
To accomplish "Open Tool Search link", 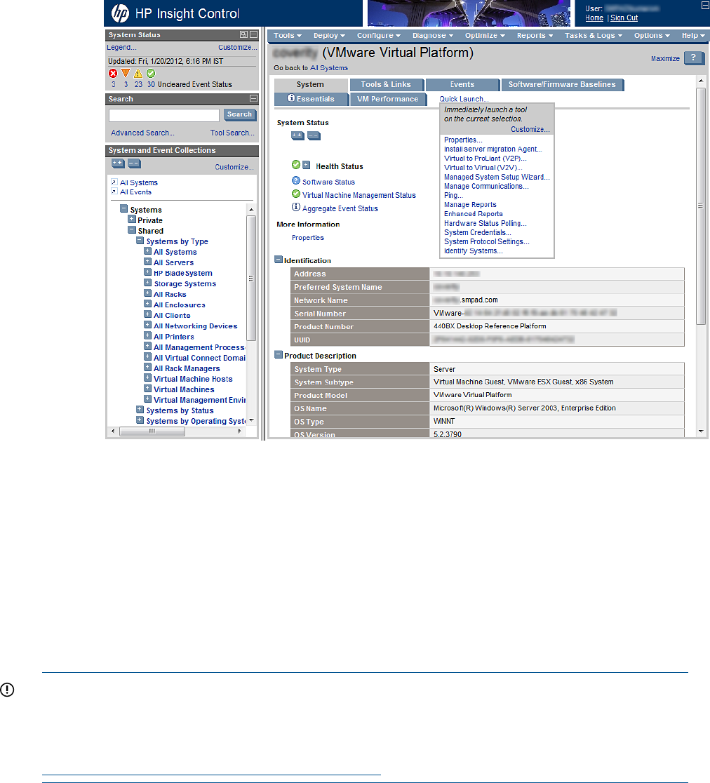I will [232, 133].
